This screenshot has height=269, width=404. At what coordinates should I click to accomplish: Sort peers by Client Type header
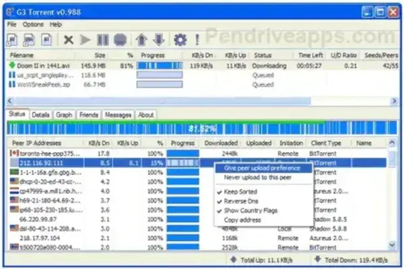click(x=329, y=143)
